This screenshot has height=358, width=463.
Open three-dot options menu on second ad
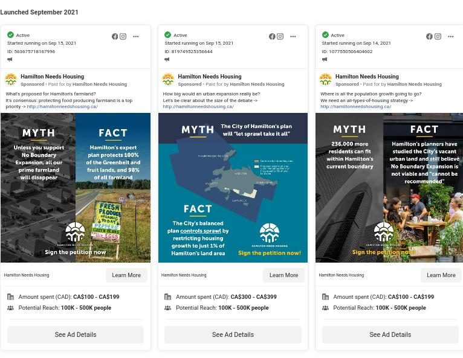pos(293,37)
